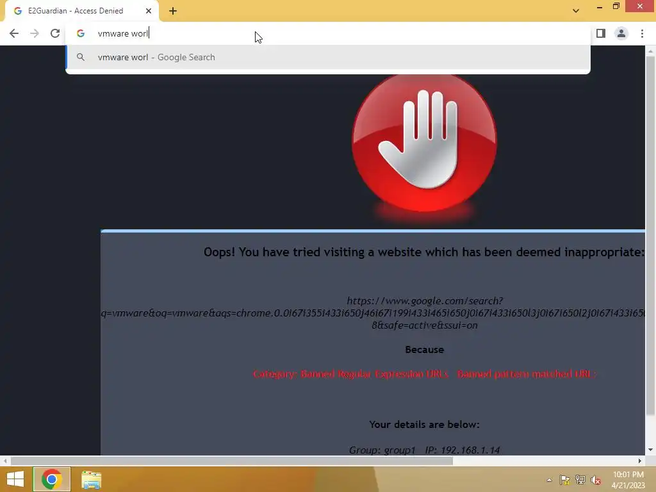Click the vertical scrollbar thumb
The height and width of the screenshot is (492, 656).
[x=650, y=236]
